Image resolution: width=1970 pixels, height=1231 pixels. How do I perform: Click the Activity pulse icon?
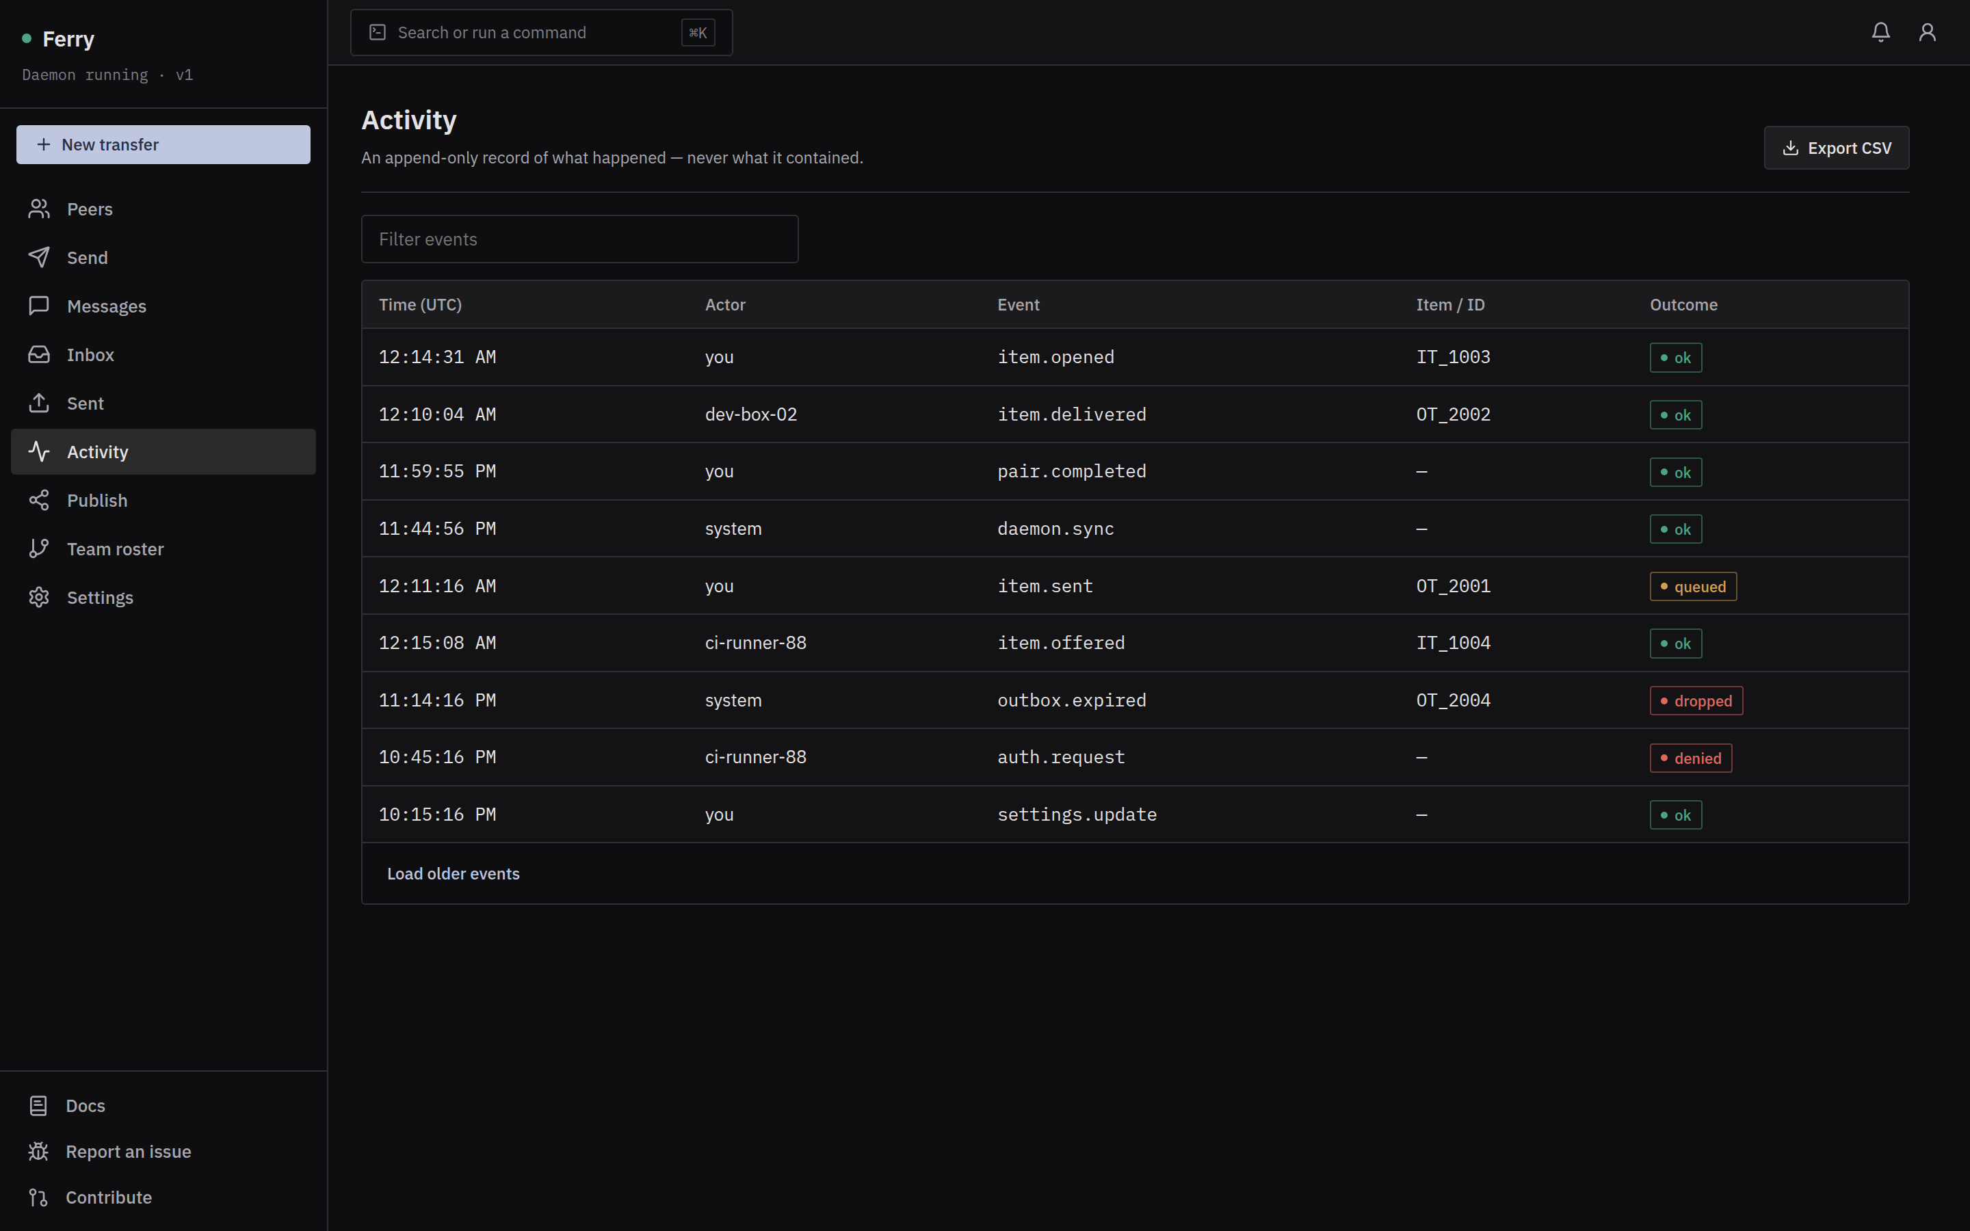(x=39, y=452)
